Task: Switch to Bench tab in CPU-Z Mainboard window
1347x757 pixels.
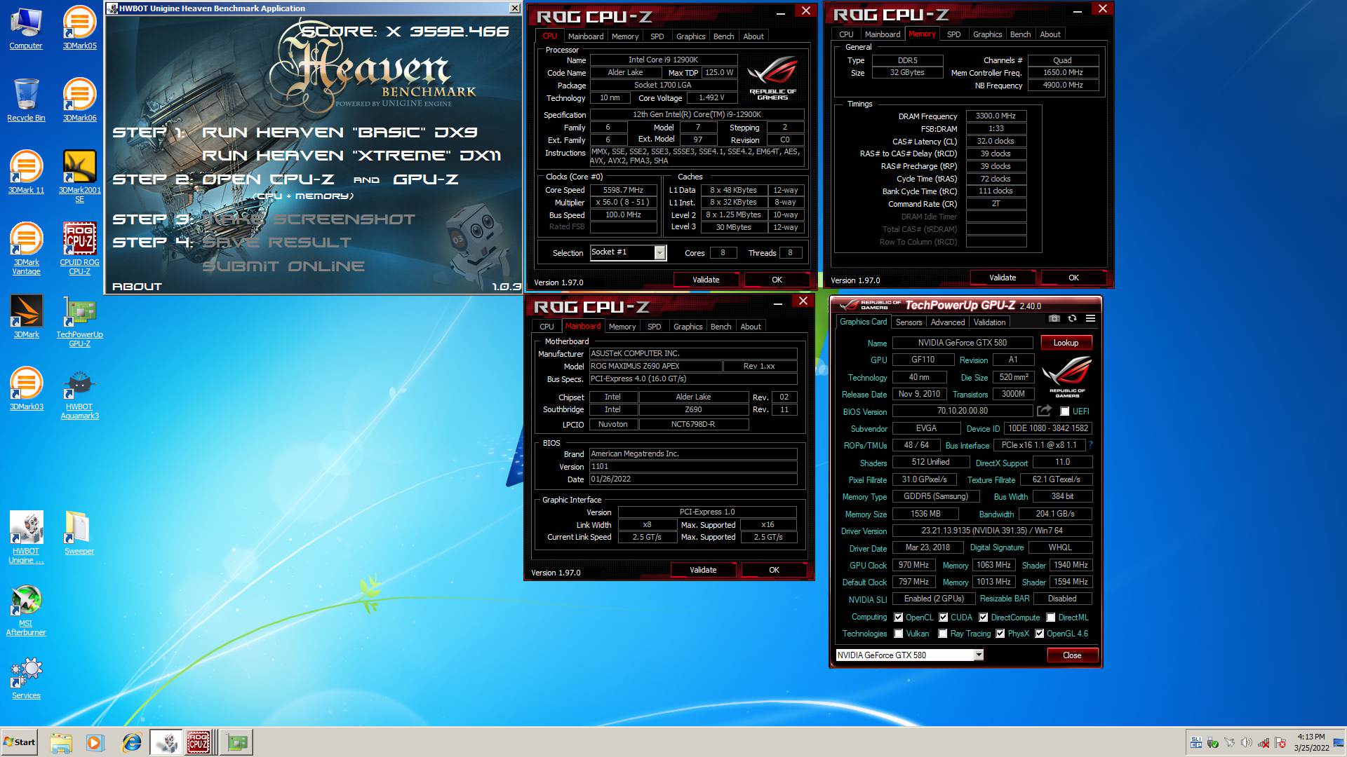Action: (721, 327)
